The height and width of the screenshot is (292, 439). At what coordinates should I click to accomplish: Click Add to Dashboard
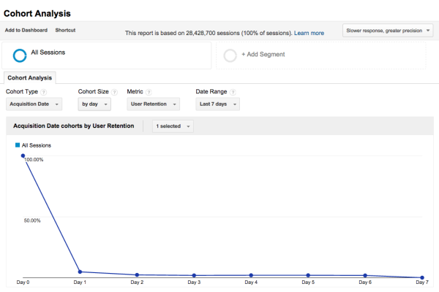(26, 30)
